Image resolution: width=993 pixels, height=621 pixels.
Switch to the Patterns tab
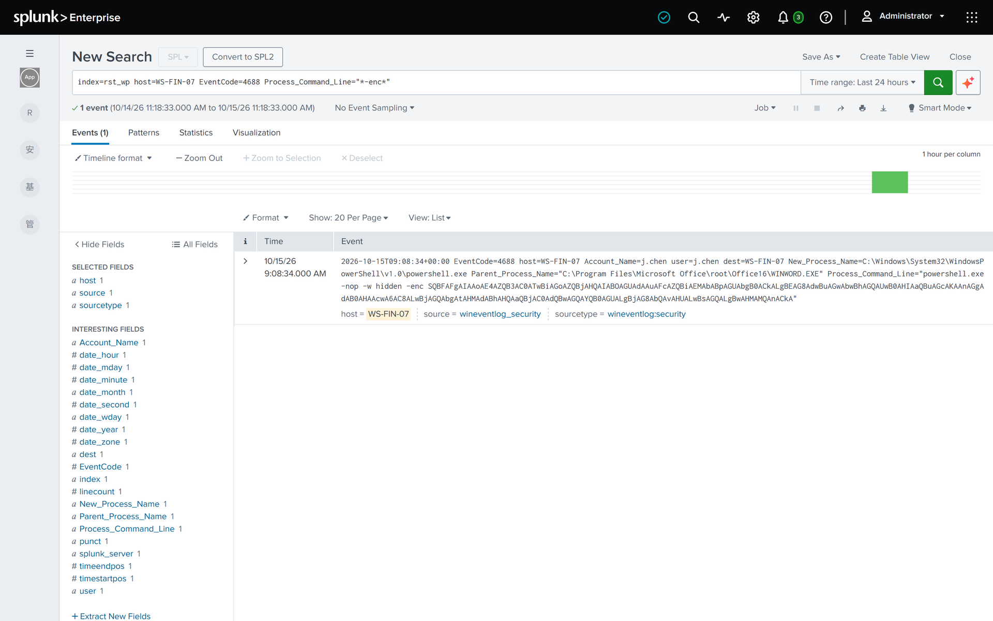coord(144,133)
